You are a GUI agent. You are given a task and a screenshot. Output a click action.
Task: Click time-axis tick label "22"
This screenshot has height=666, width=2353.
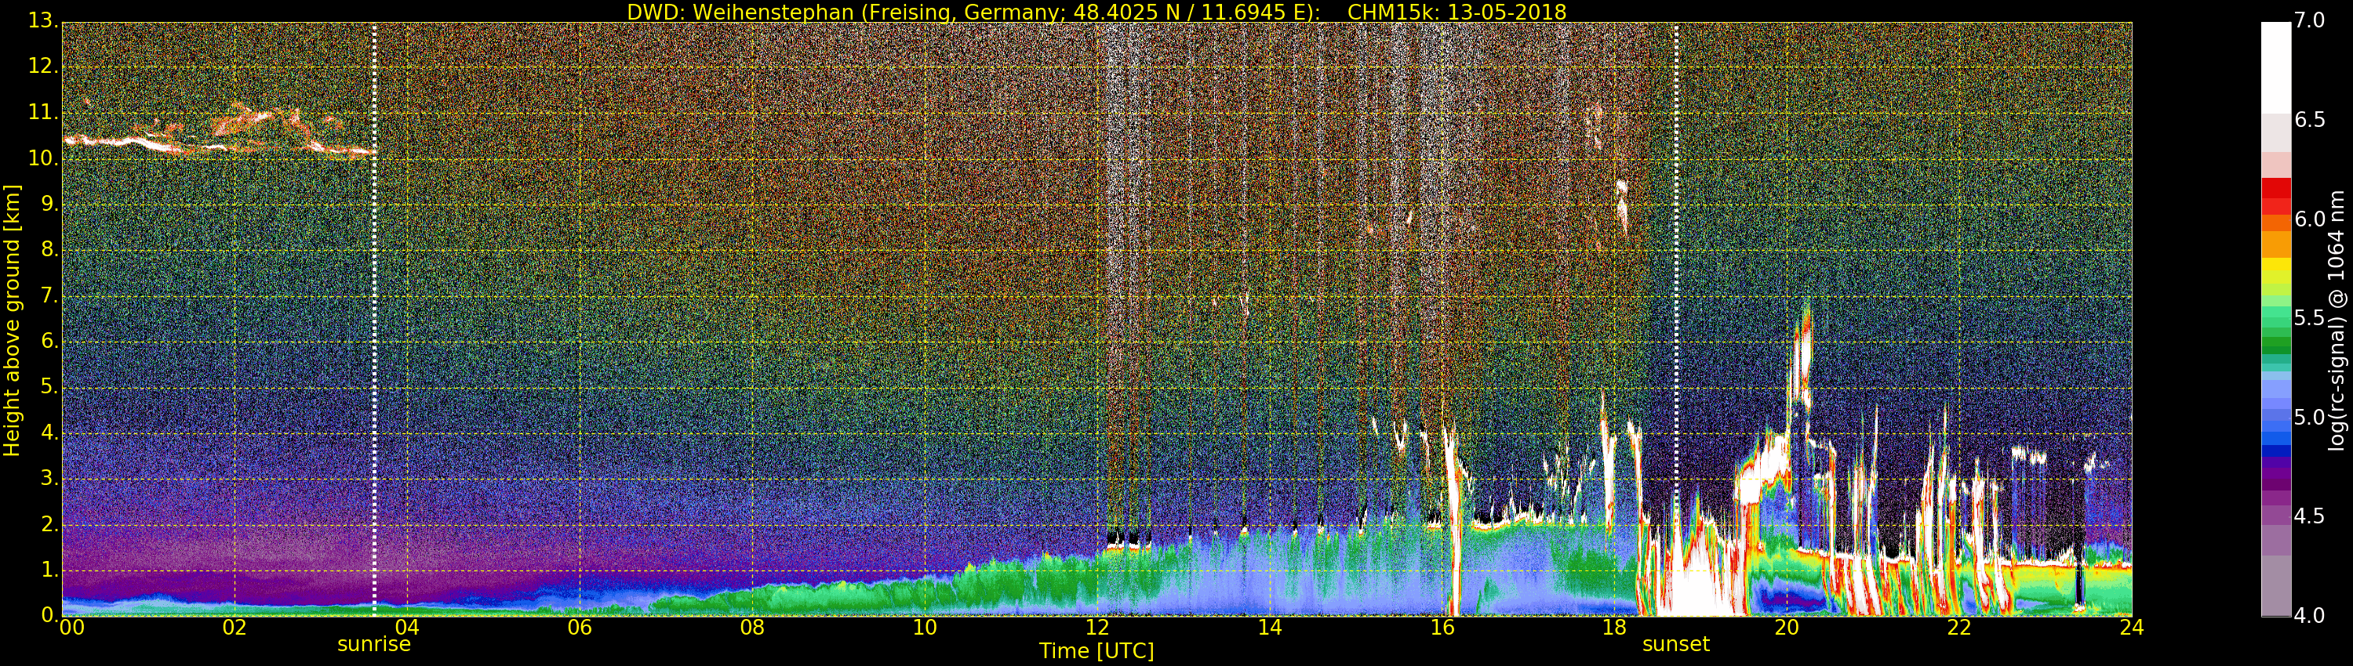pos(1959,628)
